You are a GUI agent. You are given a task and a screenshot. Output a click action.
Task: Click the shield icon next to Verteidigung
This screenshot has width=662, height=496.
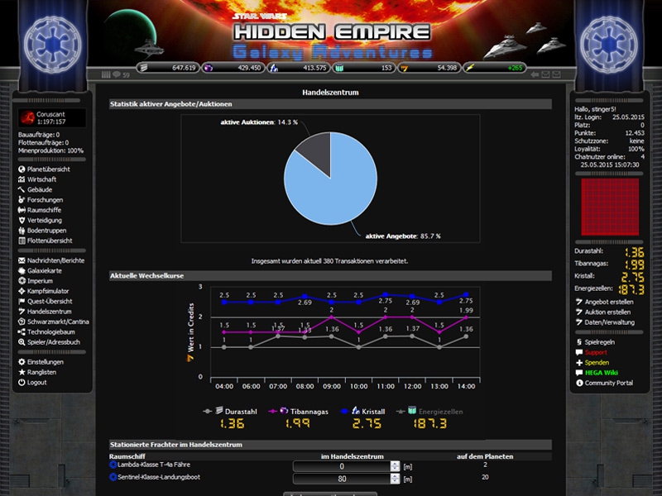pyautogui.click(x=22, y=220)
